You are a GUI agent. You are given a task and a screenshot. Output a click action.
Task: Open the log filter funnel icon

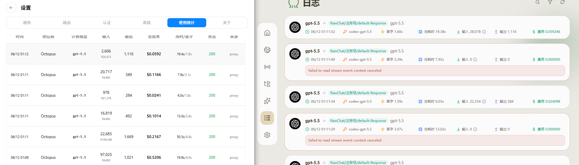pos(550,2)
